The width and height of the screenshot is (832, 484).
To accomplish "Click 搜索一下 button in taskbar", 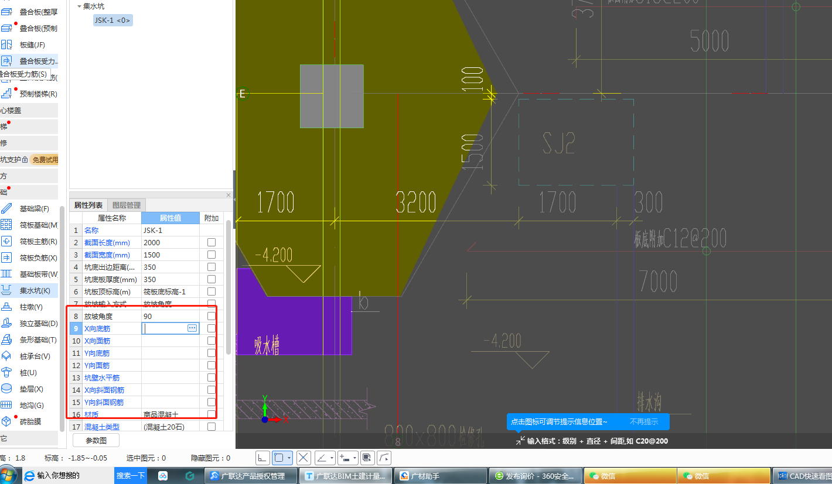I will tap(130, 476).
